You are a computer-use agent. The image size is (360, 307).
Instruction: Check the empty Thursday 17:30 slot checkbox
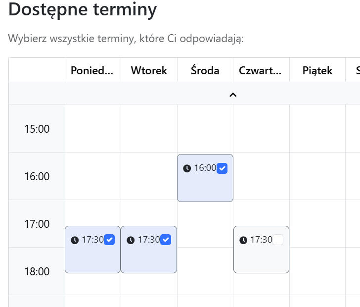click(x=278, y=240)
